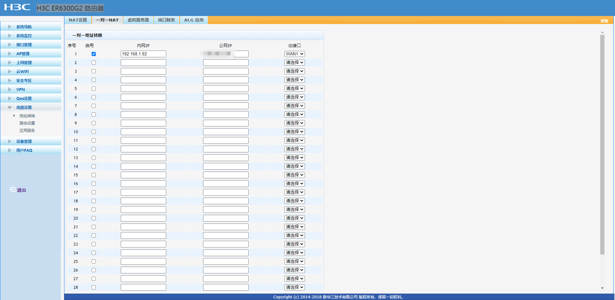This screenshot has height=300, width=615.
Task: Click the arrow icon next to 设备管理
Action: pyautogui.click(x=10, y=142)
